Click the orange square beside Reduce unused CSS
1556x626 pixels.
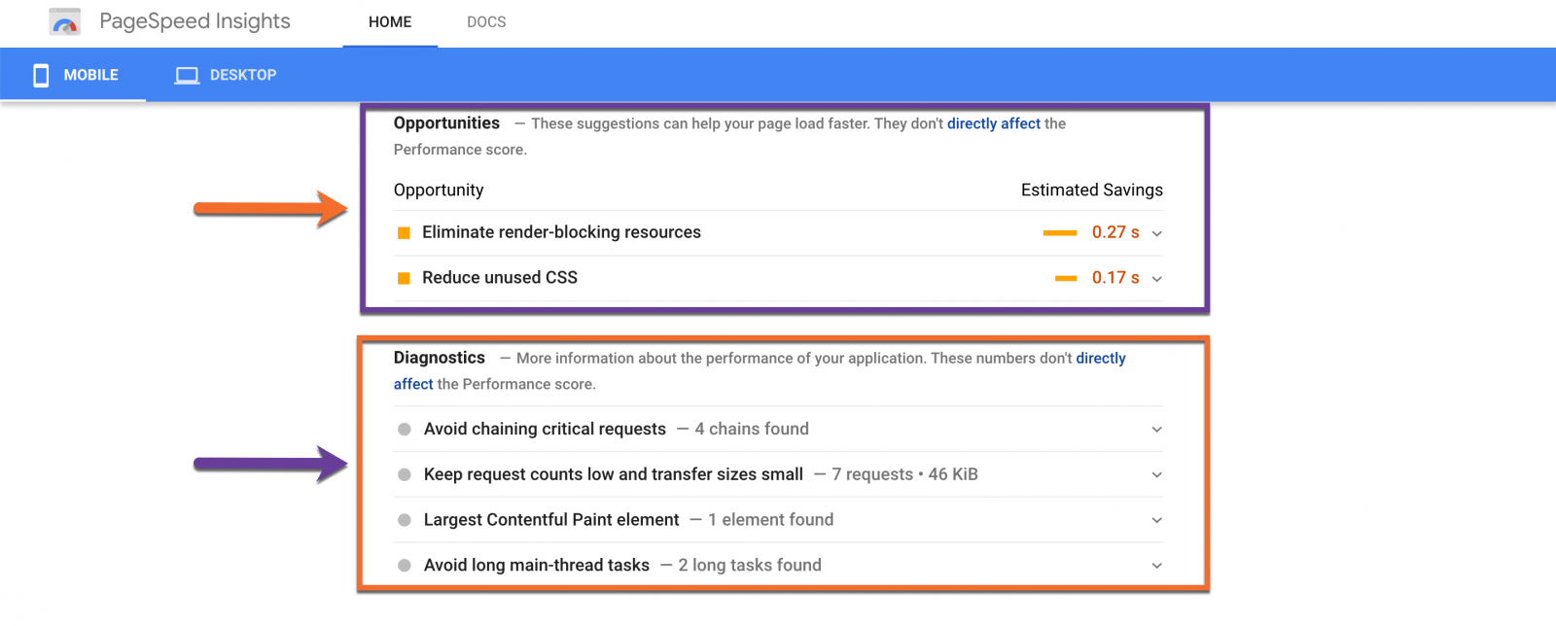pyautogui.click(x=404, y=278)
